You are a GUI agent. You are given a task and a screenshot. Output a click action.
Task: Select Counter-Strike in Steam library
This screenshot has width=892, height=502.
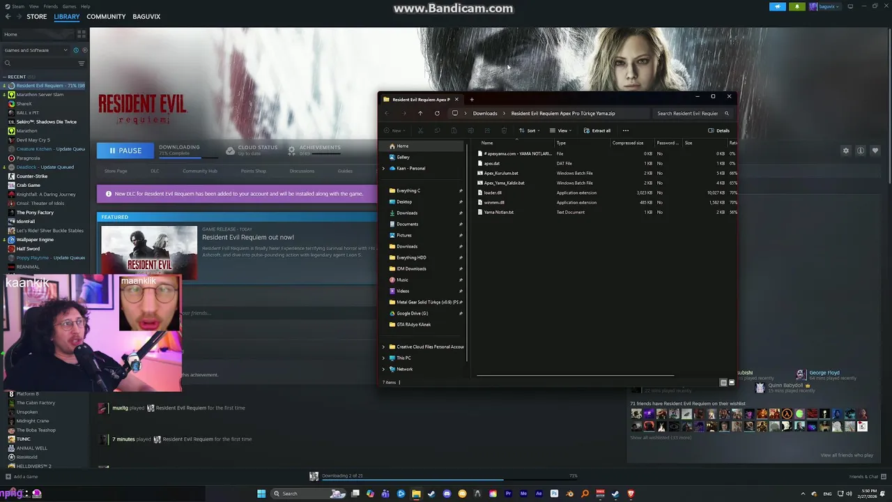pos(32,176)
